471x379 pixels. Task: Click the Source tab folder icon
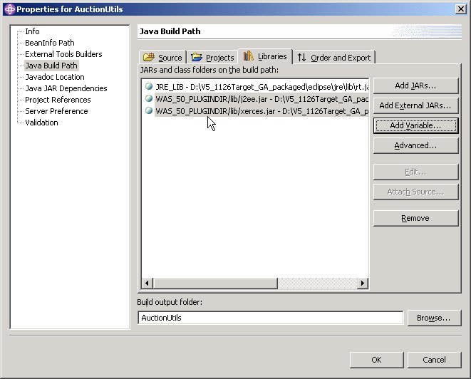coord(149,57)
